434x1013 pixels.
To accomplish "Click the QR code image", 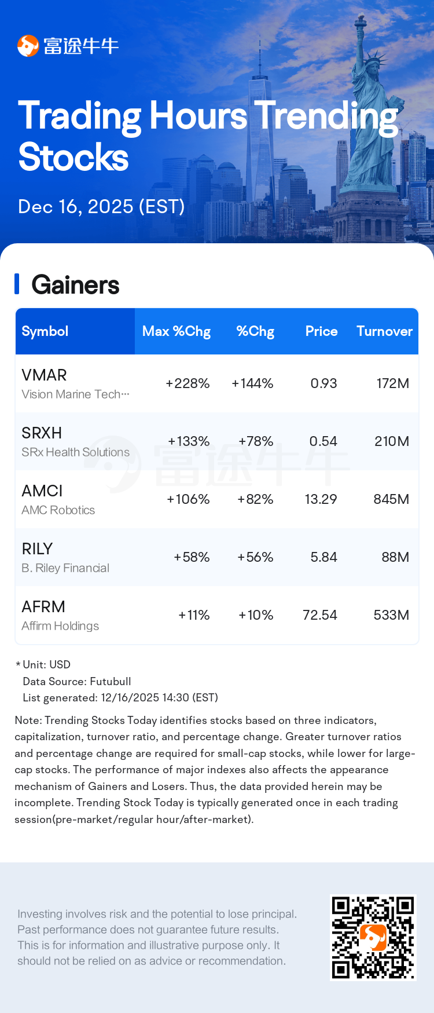I will (373, 937).
